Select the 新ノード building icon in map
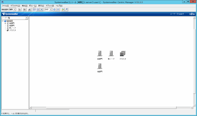The width and height of the screenshot is (197, 116). click(111, 53)
